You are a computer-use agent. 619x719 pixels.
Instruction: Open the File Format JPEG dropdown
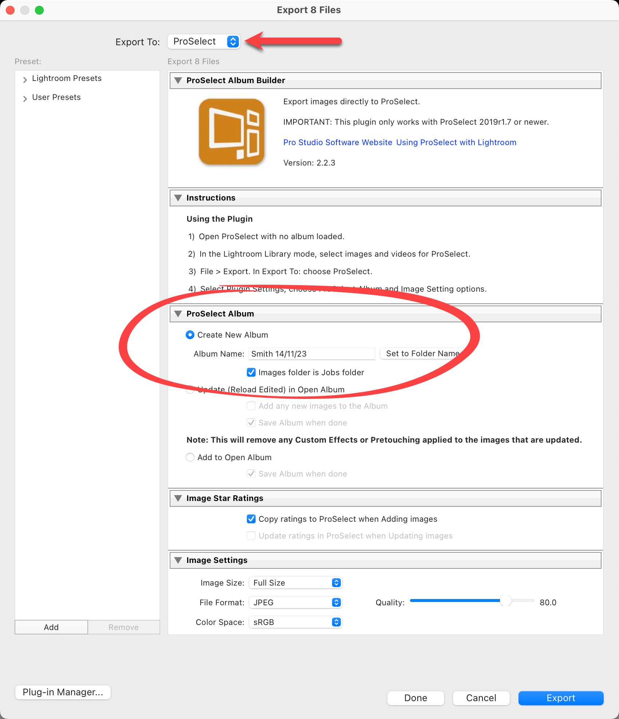click(295, 602)
